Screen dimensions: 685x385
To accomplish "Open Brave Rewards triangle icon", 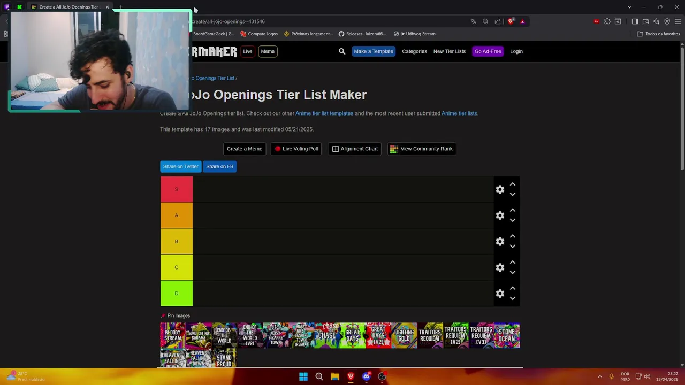I will [522, 21].
